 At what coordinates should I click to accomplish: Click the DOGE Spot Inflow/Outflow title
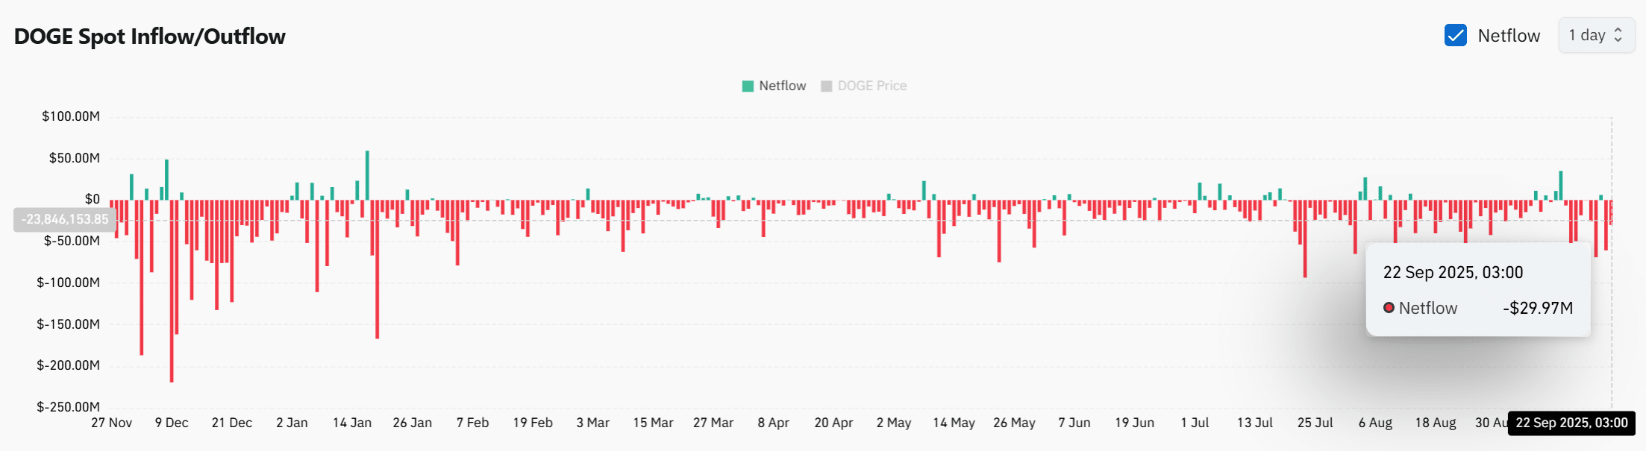pyautogui.click(x=149, y=37)
